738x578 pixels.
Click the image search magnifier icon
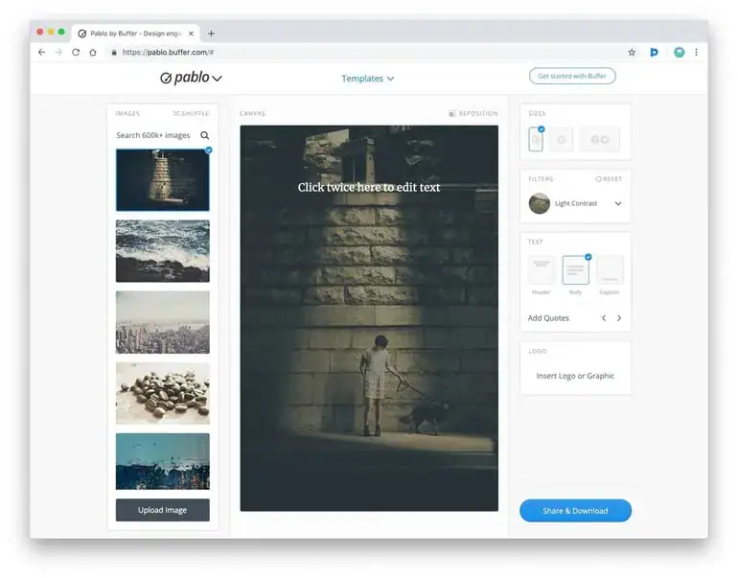204,135
